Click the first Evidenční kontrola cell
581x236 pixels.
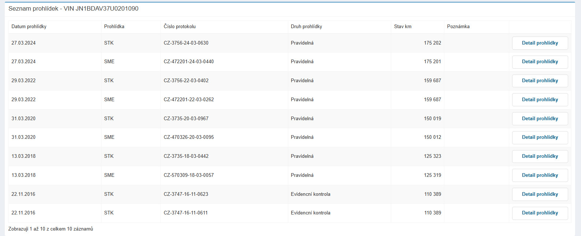(311, 194)
